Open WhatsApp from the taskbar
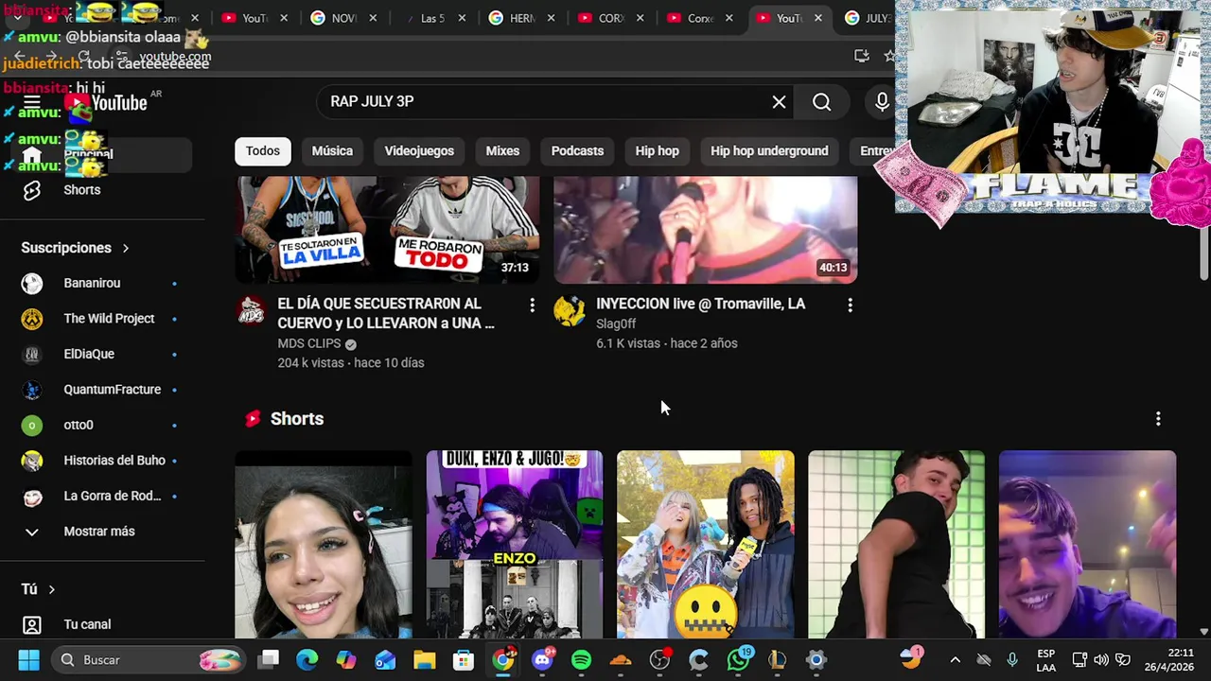This screenshot has width=1211, height=681. pyautogui.click(x=738, y=660)
